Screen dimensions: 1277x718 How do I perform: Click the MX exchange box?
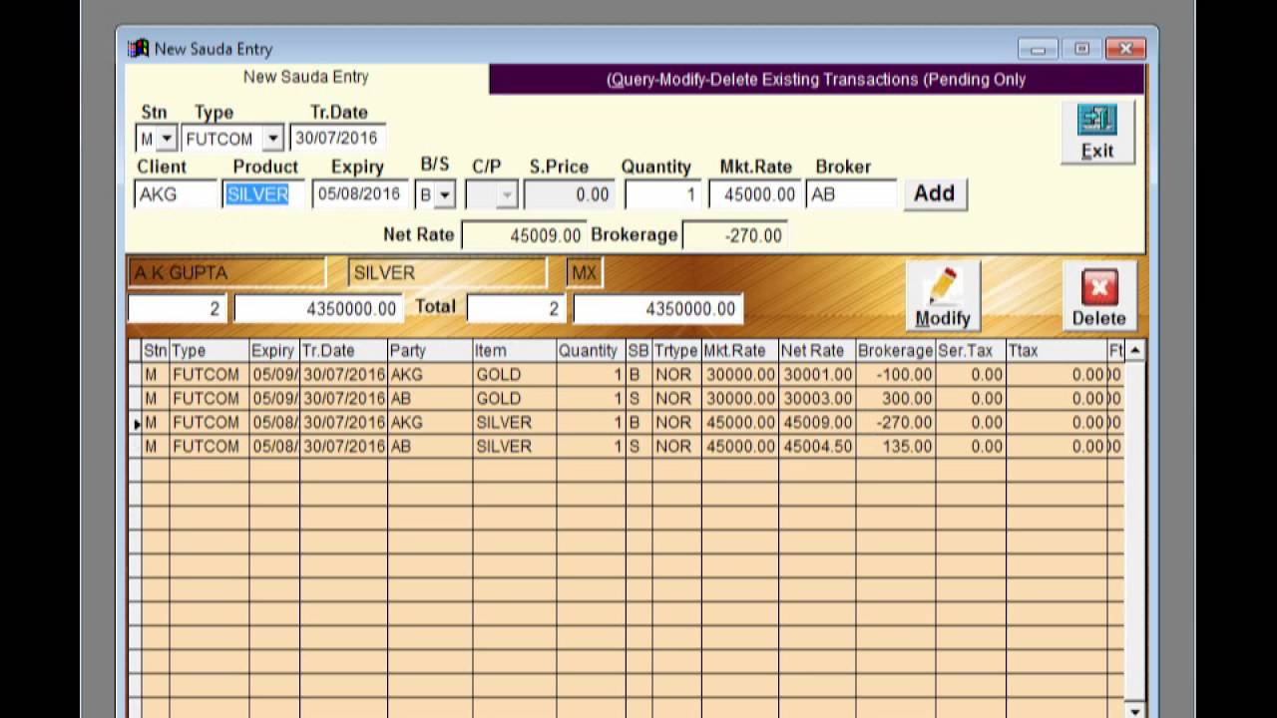pos(585,272)
